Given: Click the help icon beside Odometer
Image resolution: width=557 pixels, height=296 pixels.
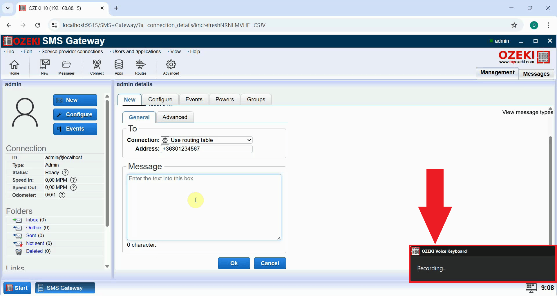Looking at the screenshot, I should click(x=62, y=195).
